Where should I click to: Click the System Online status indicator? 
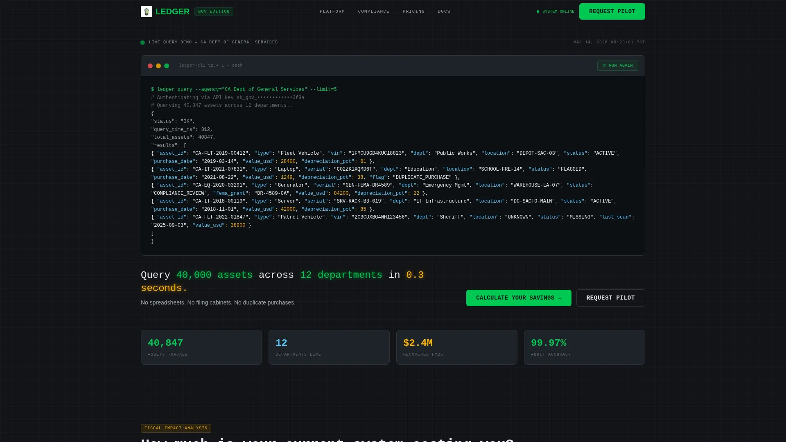point(556,11)
